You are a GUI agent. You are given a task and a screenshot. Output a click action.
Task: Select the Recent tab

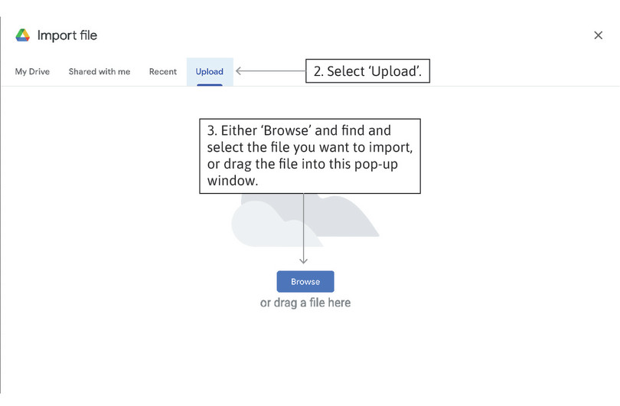(x=163, y=71)
